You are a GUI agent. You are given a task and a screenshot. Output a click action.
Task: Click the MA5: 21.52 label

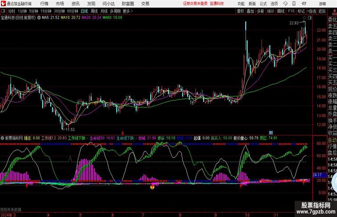point(50,18)
